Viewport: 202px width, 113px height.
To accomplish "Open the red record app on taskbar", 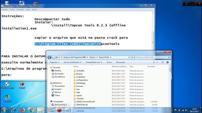I will tap(59, 110).
